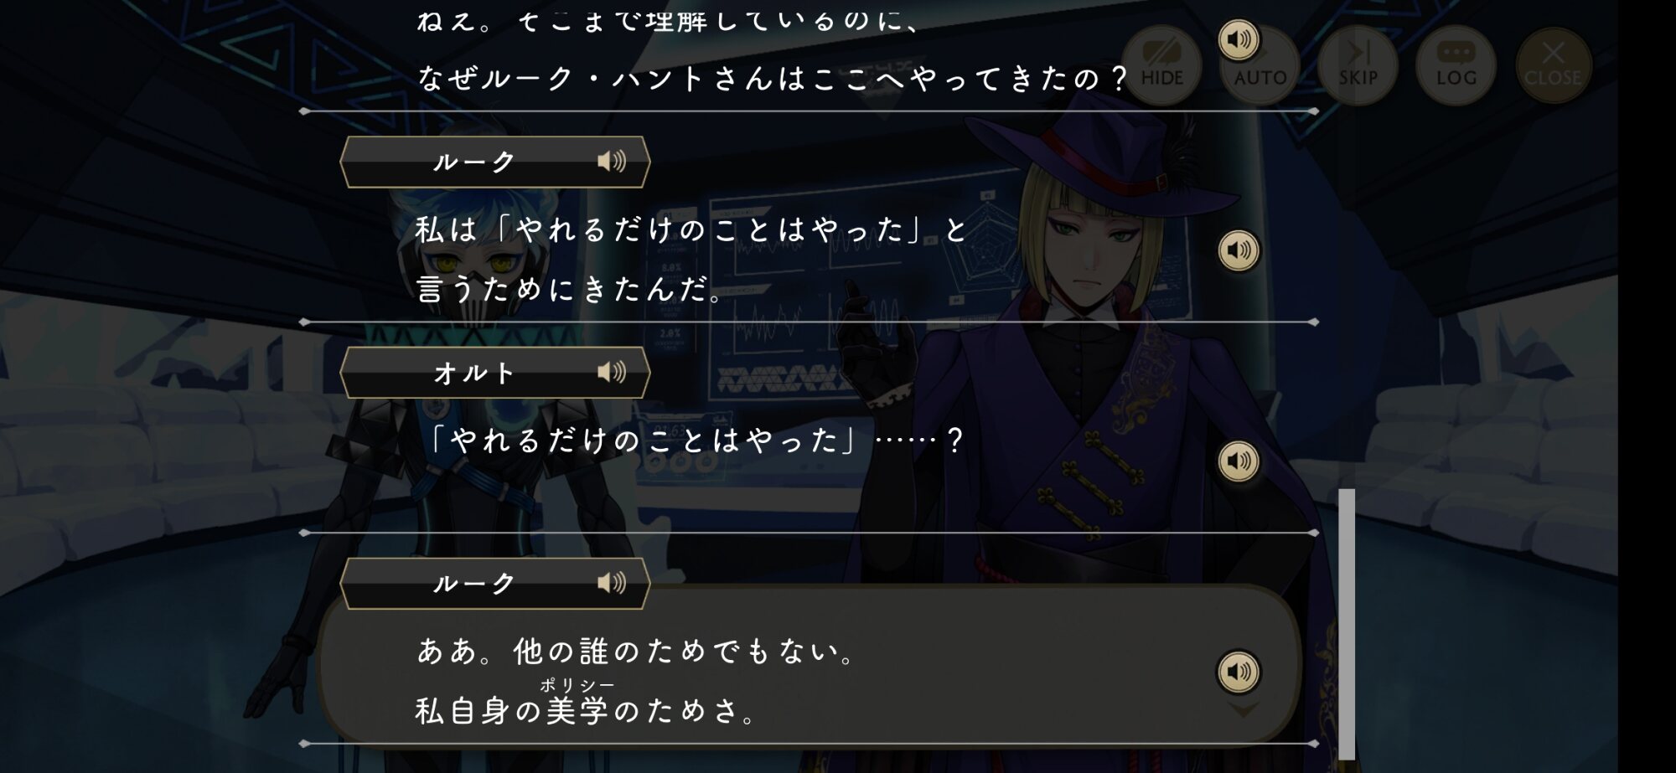Skip the story with SKIP button
Screen dimensions: 1676x773
[x=1358, y=65]
